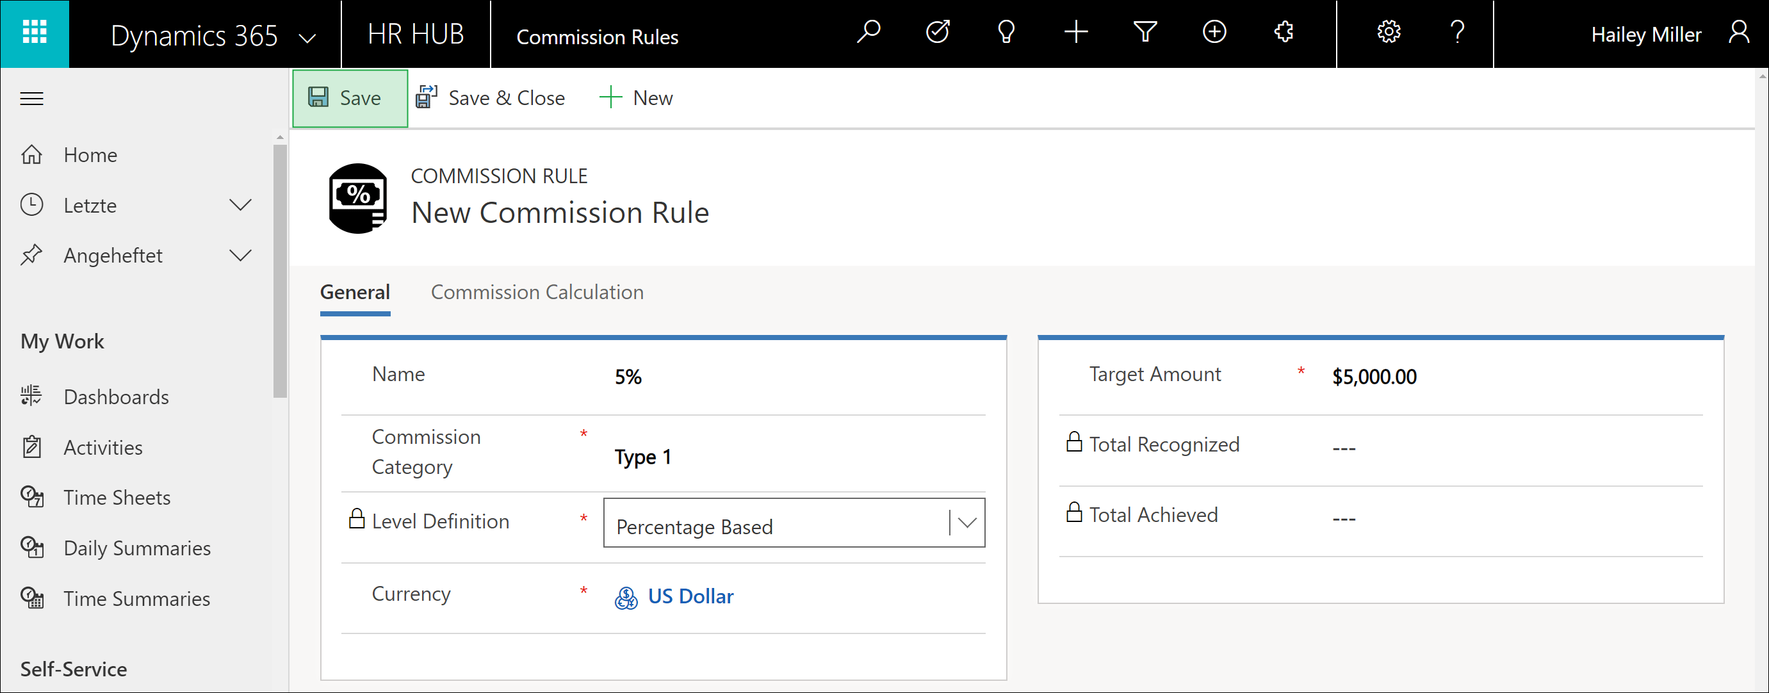Click the Level Definition lock icon

(x=356, y=518)
